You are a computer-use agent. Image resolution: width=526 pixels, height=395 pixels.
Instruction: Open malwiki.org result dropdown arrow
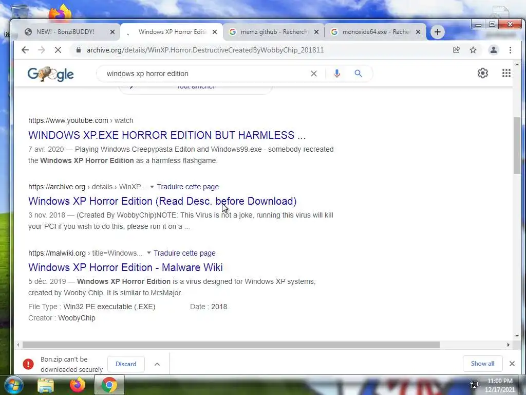point(148,253)
